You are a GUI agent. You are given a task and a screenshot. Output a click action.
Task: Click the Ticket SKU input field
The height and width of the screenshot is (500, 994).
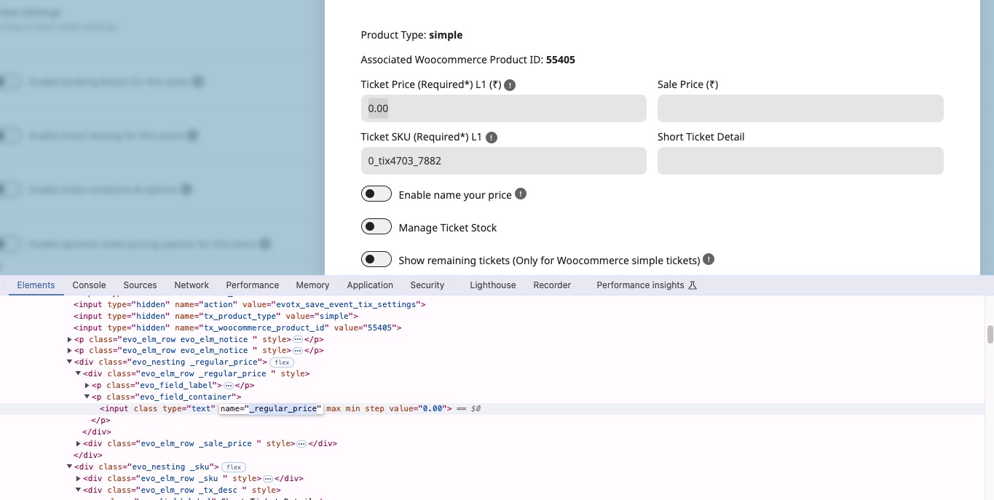point(503,161)
